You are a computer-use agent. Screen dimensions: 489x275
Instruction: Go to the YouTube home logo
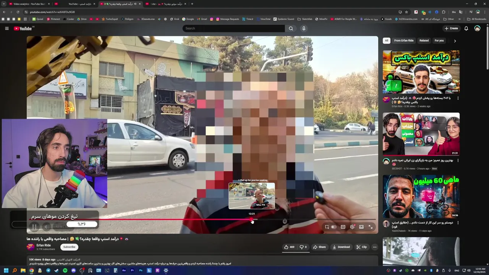coord(23,28)
